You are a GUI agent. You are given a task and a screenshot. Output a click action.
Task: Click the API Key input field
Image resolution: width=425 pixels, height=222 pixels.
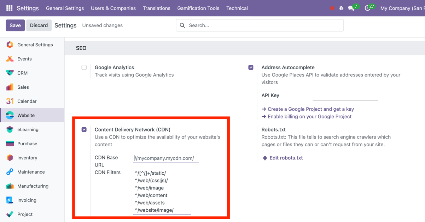click(x=345, y=96)
